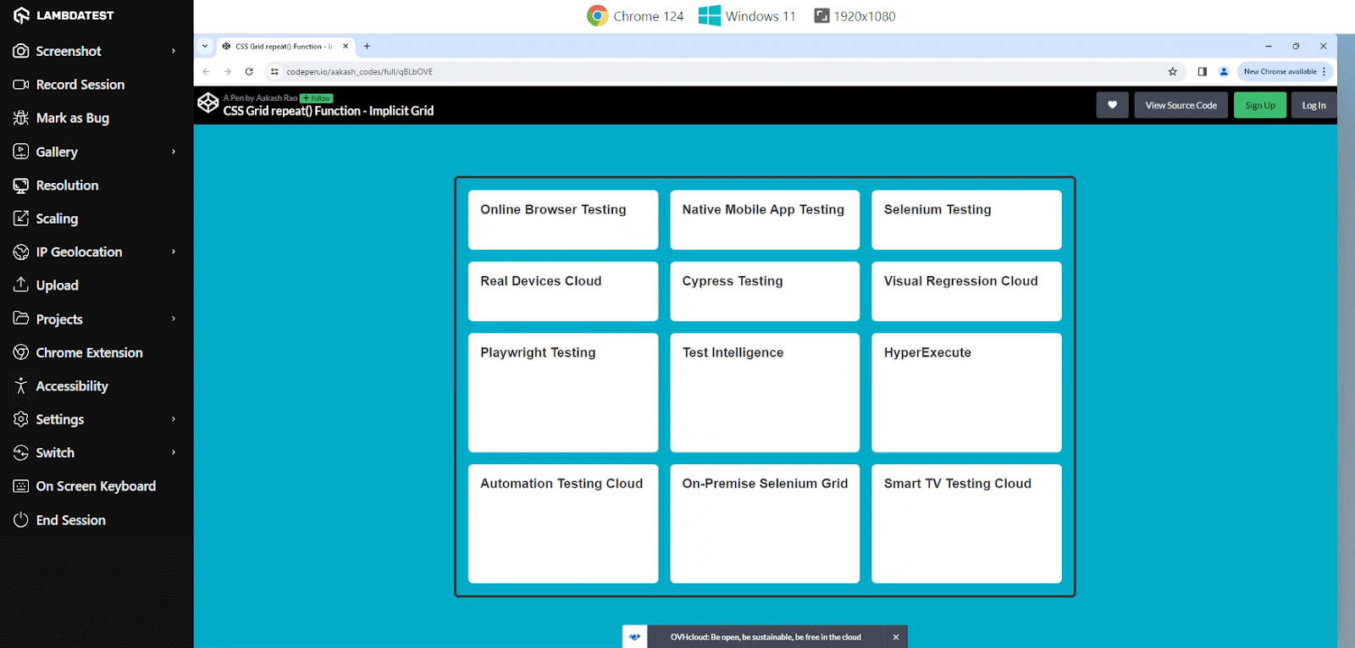
Task: Open Accessibility tool icon
Action: pos(21,386)
